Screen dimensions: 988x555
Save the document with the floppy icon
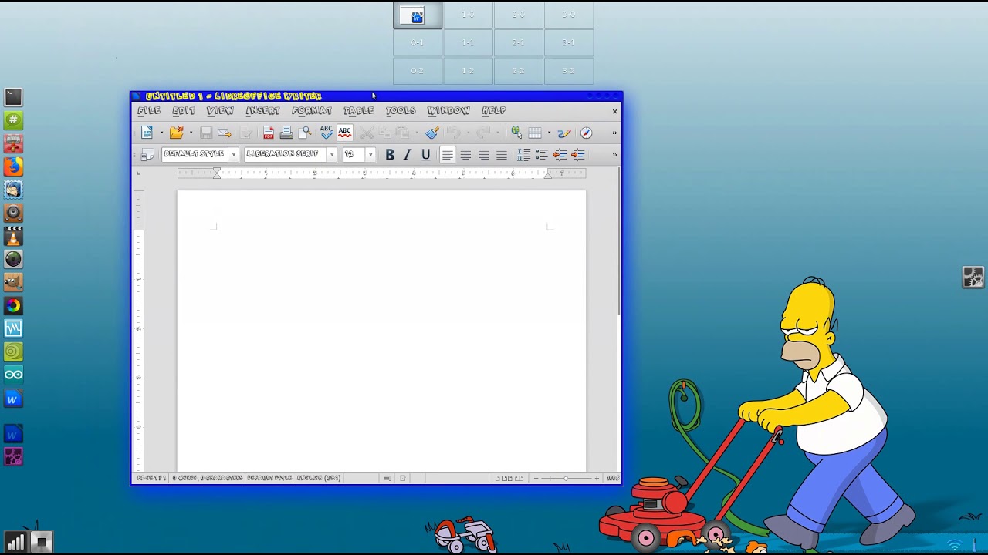click(206, 133)
